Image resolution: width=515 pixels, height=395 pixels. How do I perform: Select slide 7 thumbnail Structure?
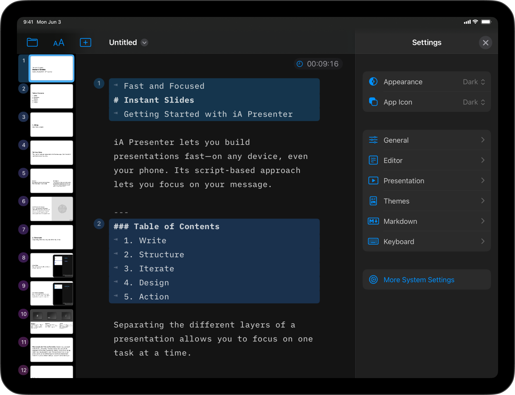coord(52,237)
